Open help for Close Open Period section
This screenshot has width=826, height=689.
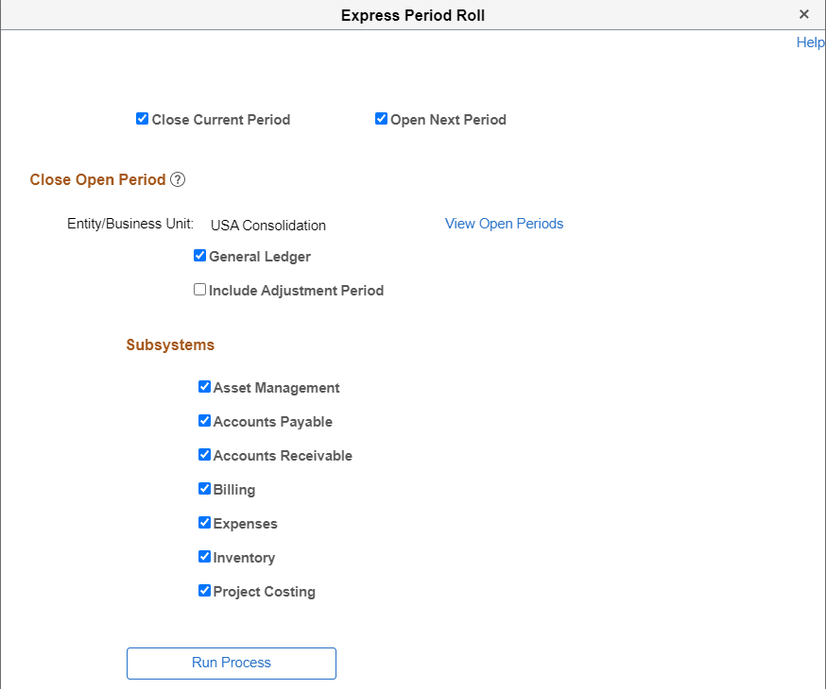tap(178, 179)
